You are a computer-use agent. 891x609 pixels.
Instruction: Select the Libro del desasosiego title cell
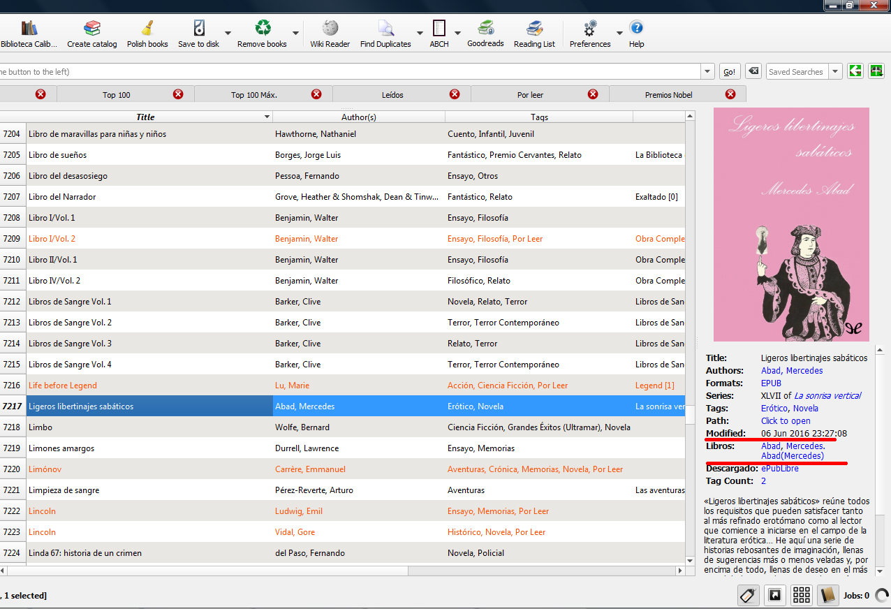pyautogui.click(x=149, y=176)
